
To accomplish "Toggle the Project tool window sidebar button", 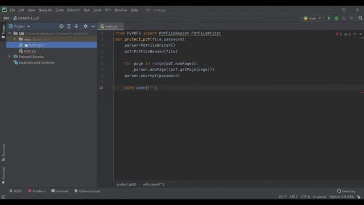I will [3, 31].
